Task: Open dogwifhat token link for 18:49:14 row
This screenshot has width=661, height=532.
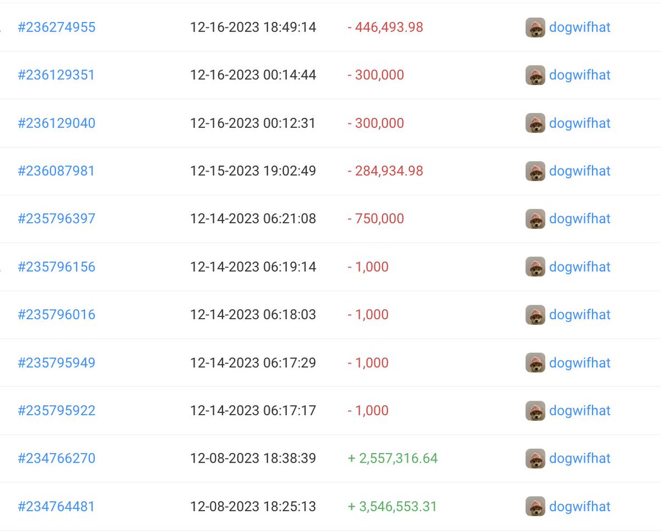Action: coord(580,27)
